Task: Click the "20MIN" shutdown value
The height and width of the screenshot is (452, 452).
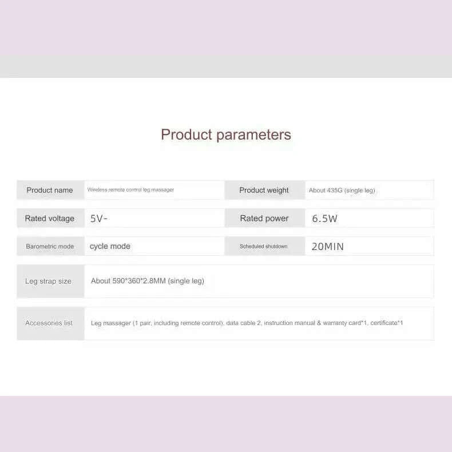Action: coord(328,247)
